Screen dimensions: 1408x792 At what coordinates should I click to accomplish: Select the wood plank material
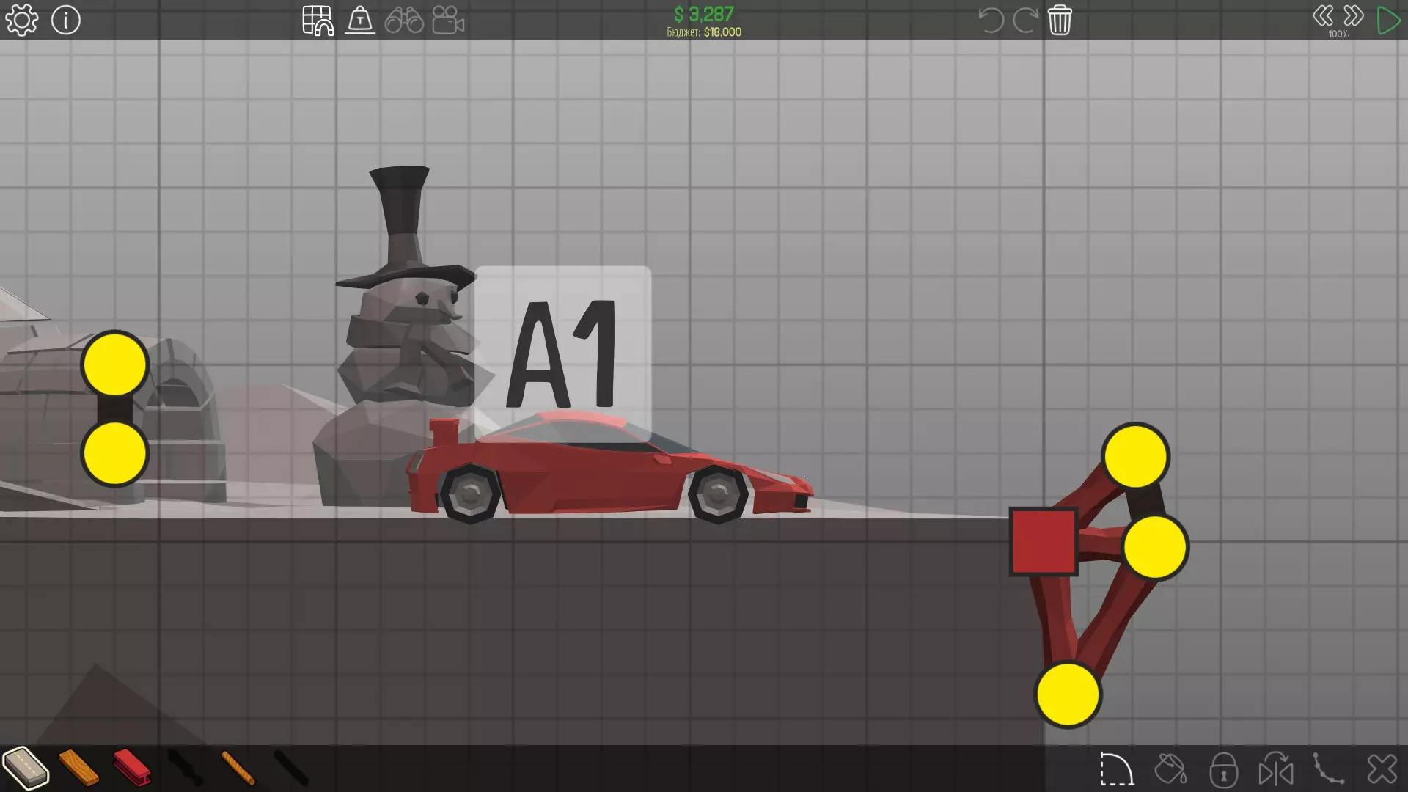pos(78,768)
